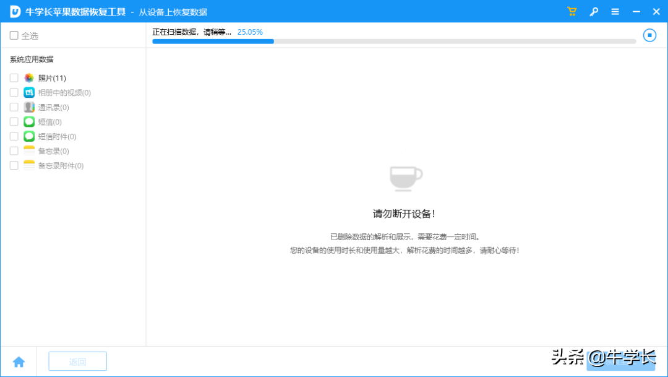Go to home via house icon
Image resolution: width=668 pixels, height=377 pixels.
pyautogui.click(x=19, y=362)
